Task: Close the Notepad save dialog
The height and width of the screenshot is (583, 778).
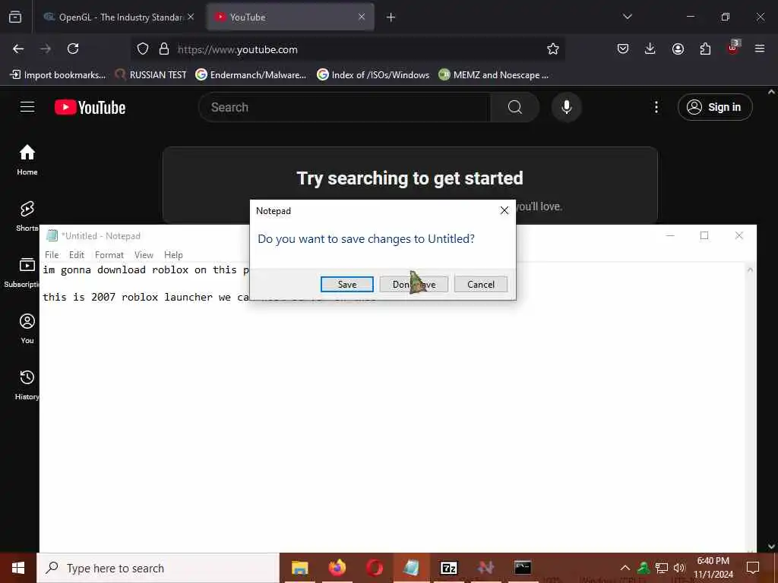Action: (504, 211)
